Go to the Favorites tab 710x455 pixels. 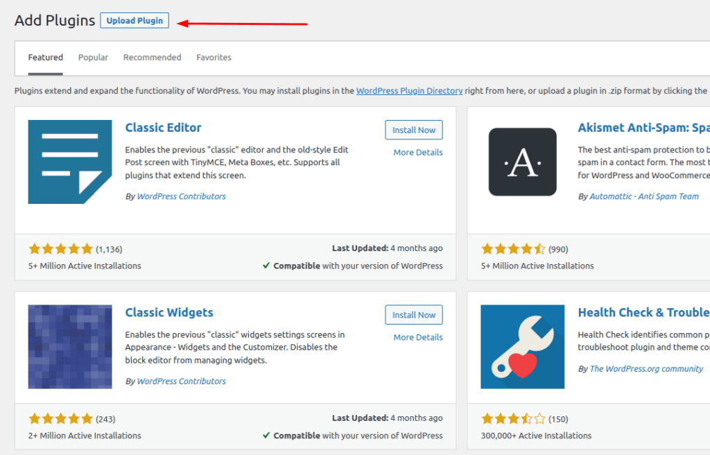(x=214, y=58)
